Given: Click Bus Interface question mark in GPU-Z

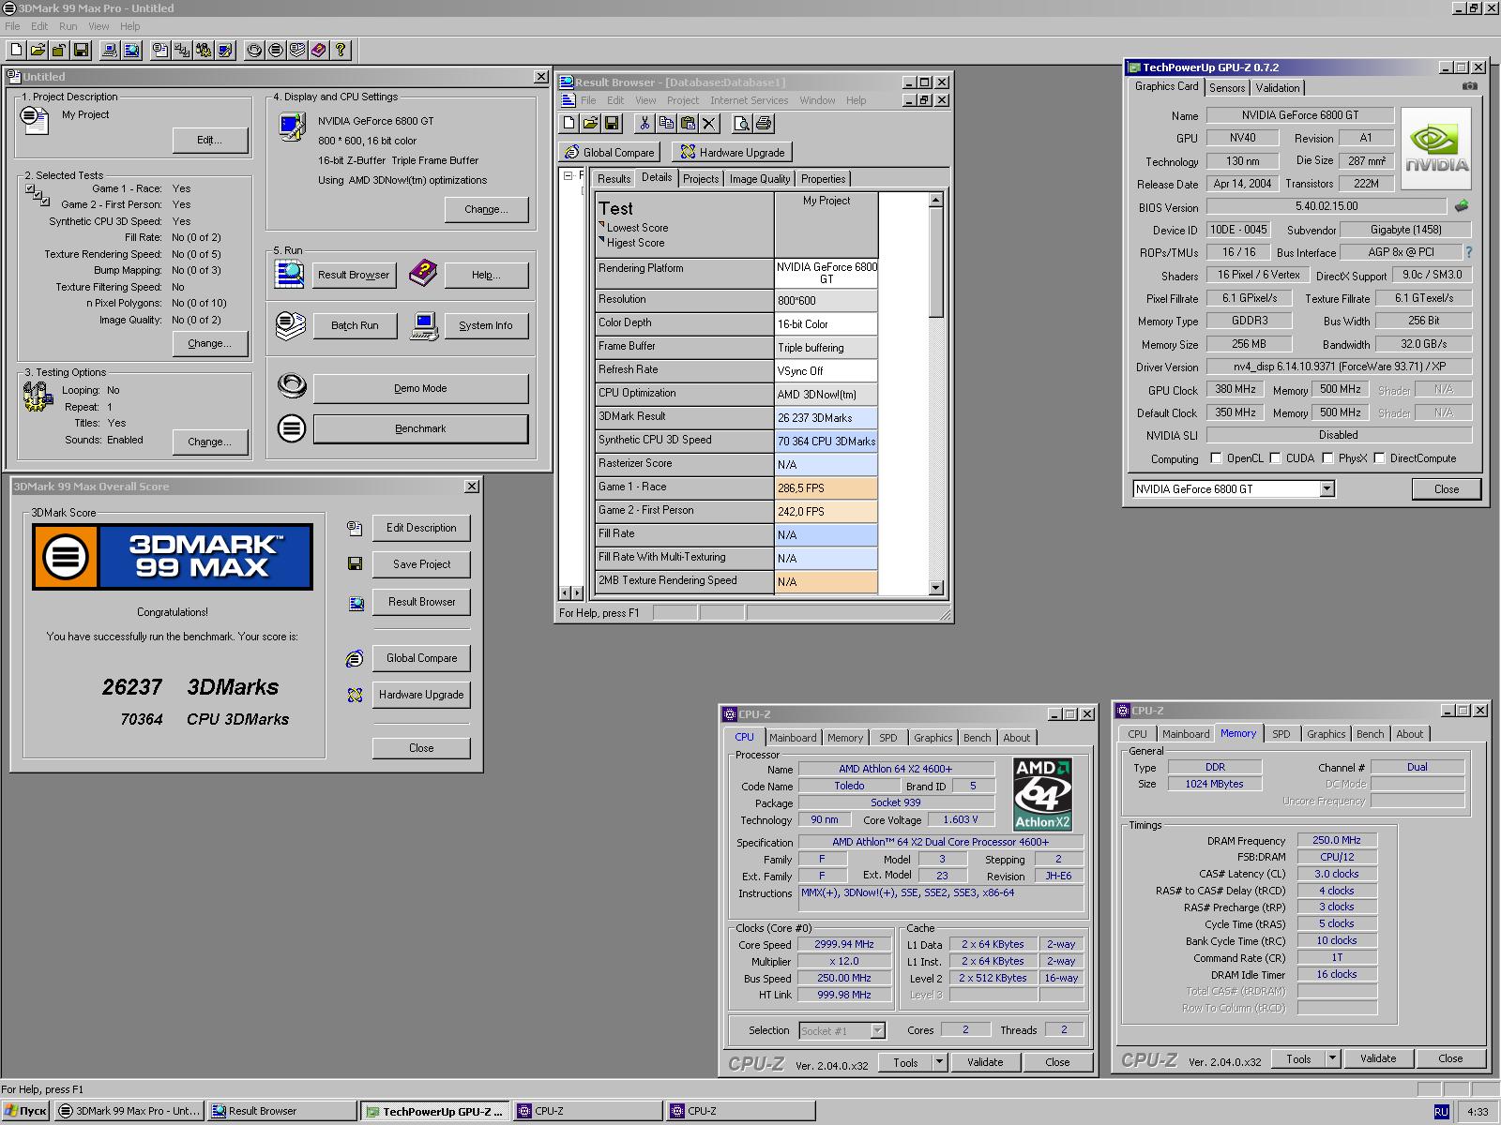Looking at the screenshot, I should 1469,252.
